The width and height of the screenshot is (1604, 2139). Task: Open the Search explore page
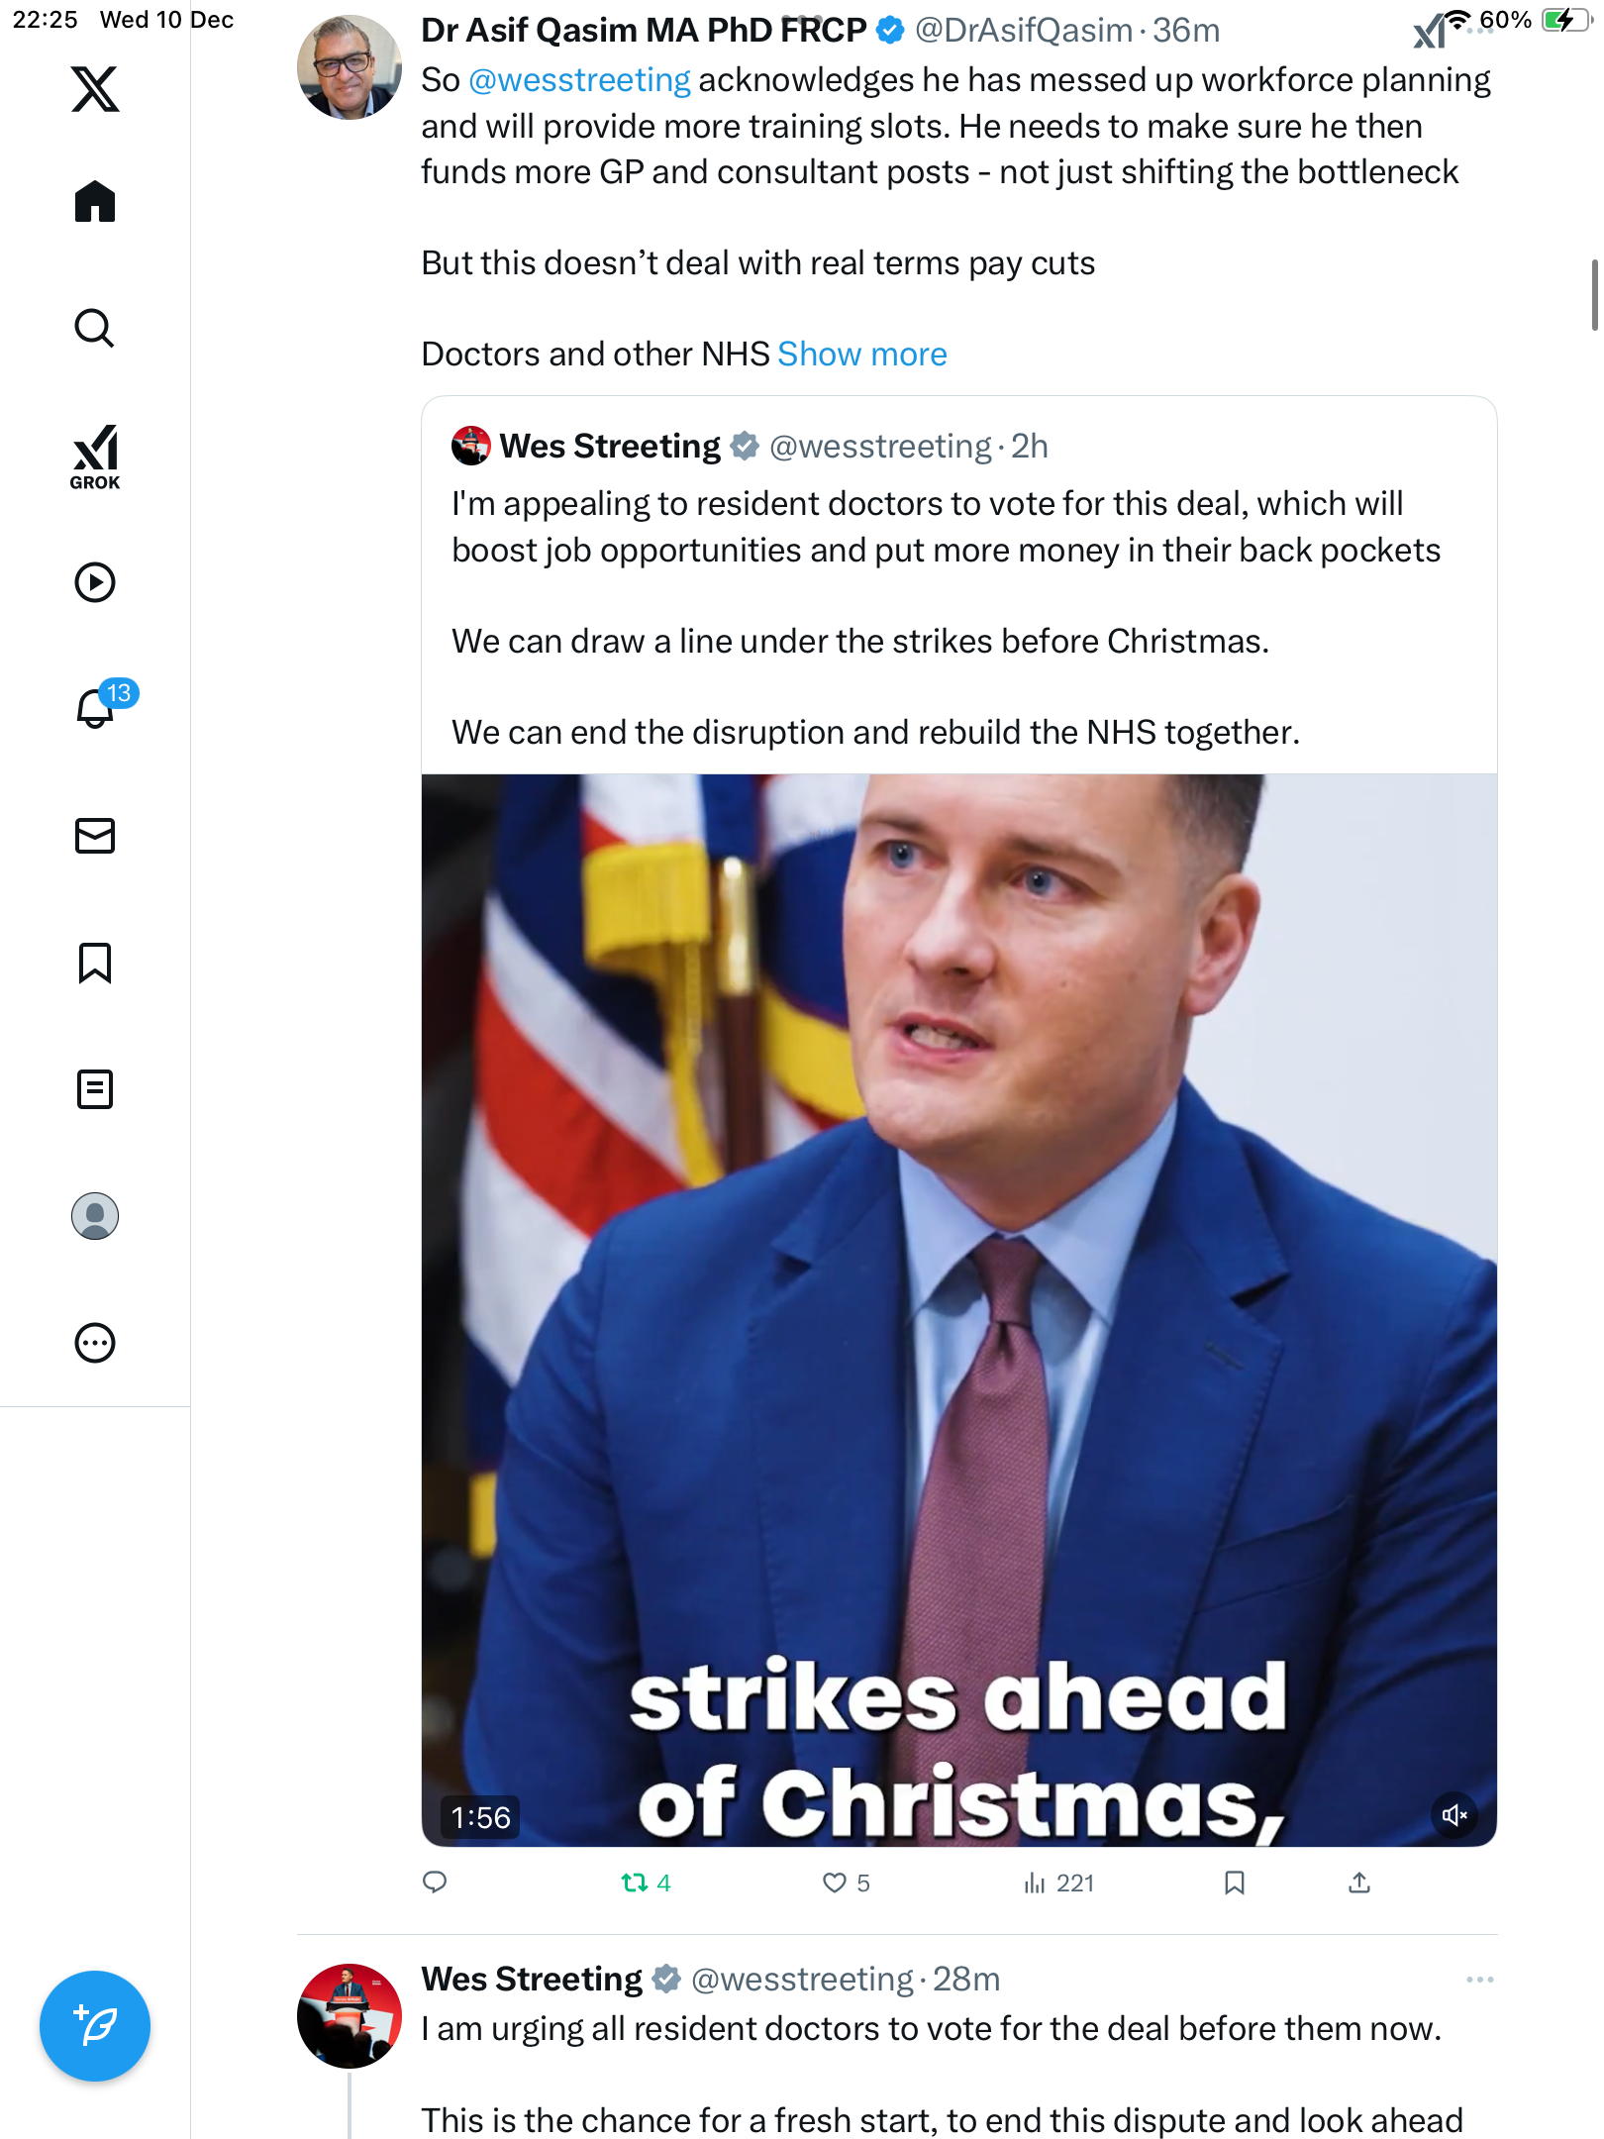(x=95, y=328)
